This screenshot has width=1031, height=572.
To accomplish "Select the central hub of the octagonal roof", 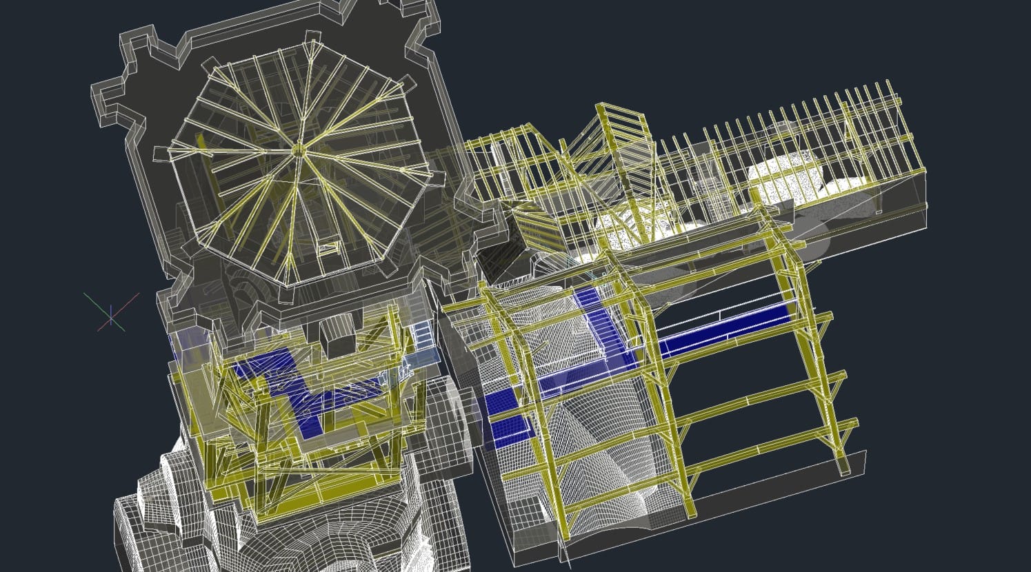I will point(298,150).
